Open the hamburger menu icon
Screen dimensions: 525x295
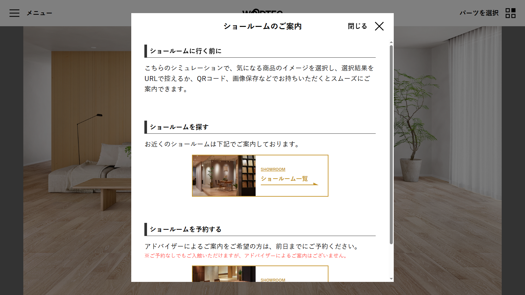(14, 13)
